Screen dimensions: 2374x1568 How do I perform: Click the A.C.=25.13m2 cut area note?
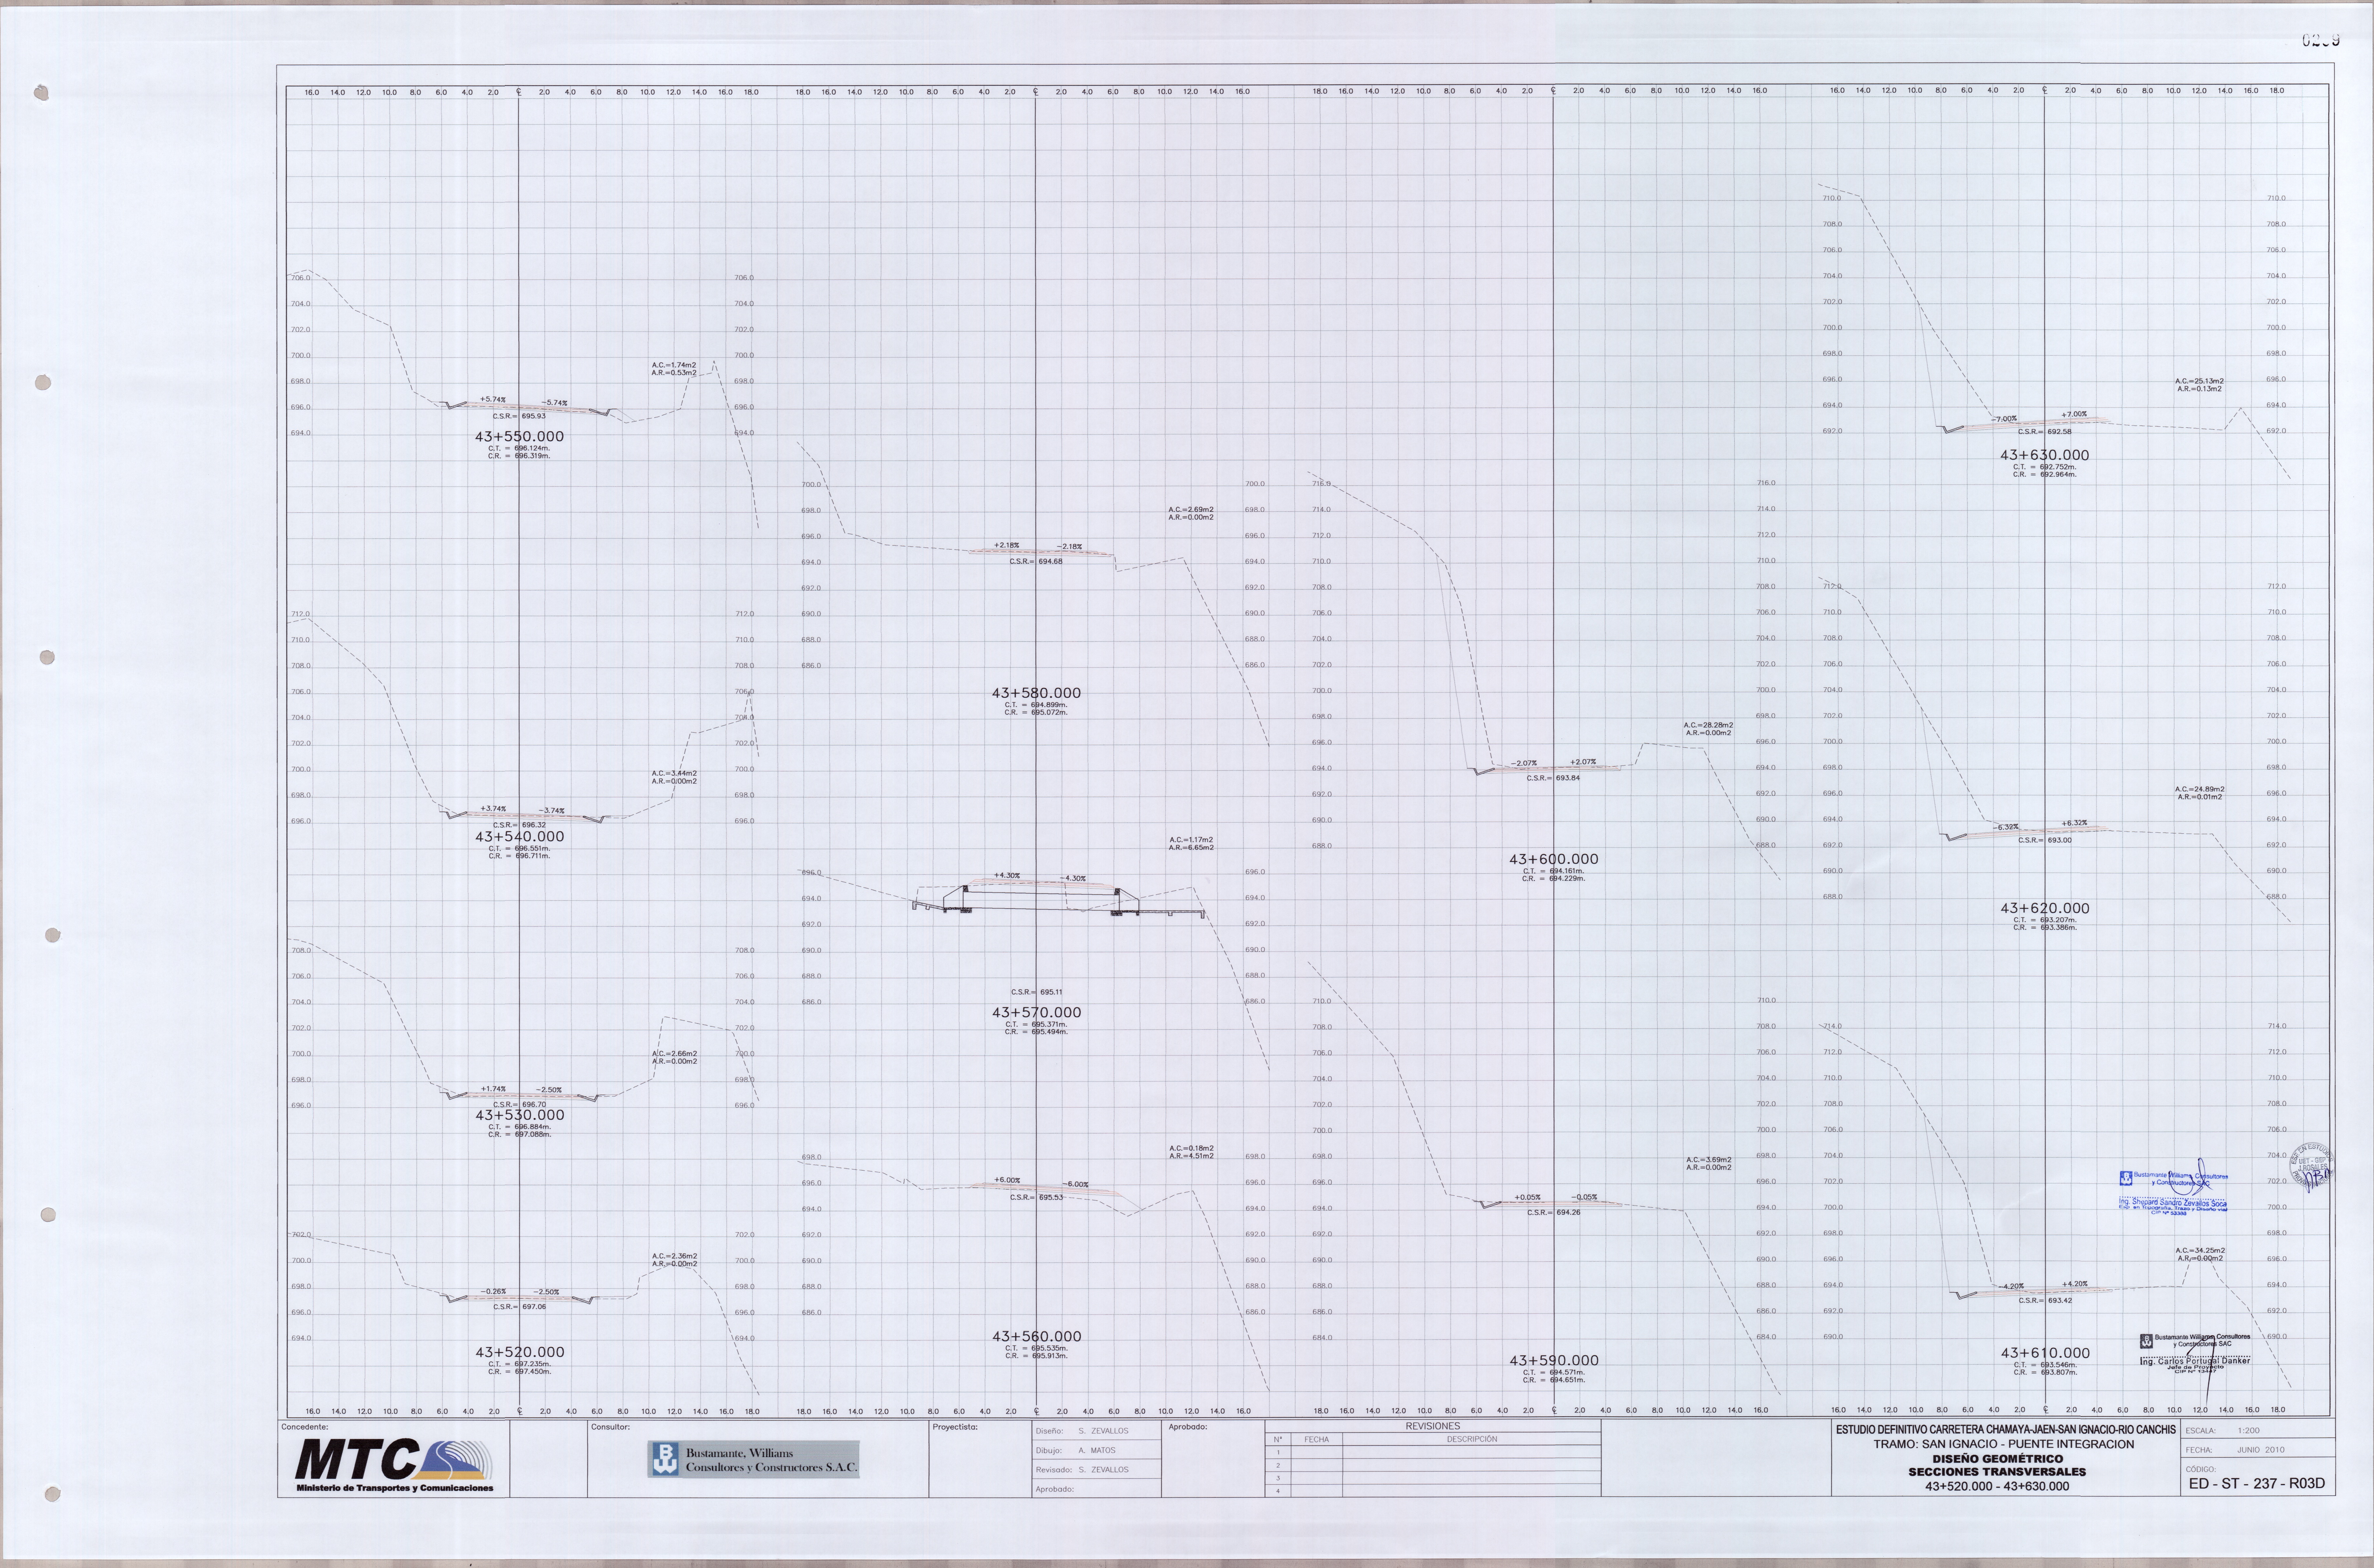pos(2199,381)
